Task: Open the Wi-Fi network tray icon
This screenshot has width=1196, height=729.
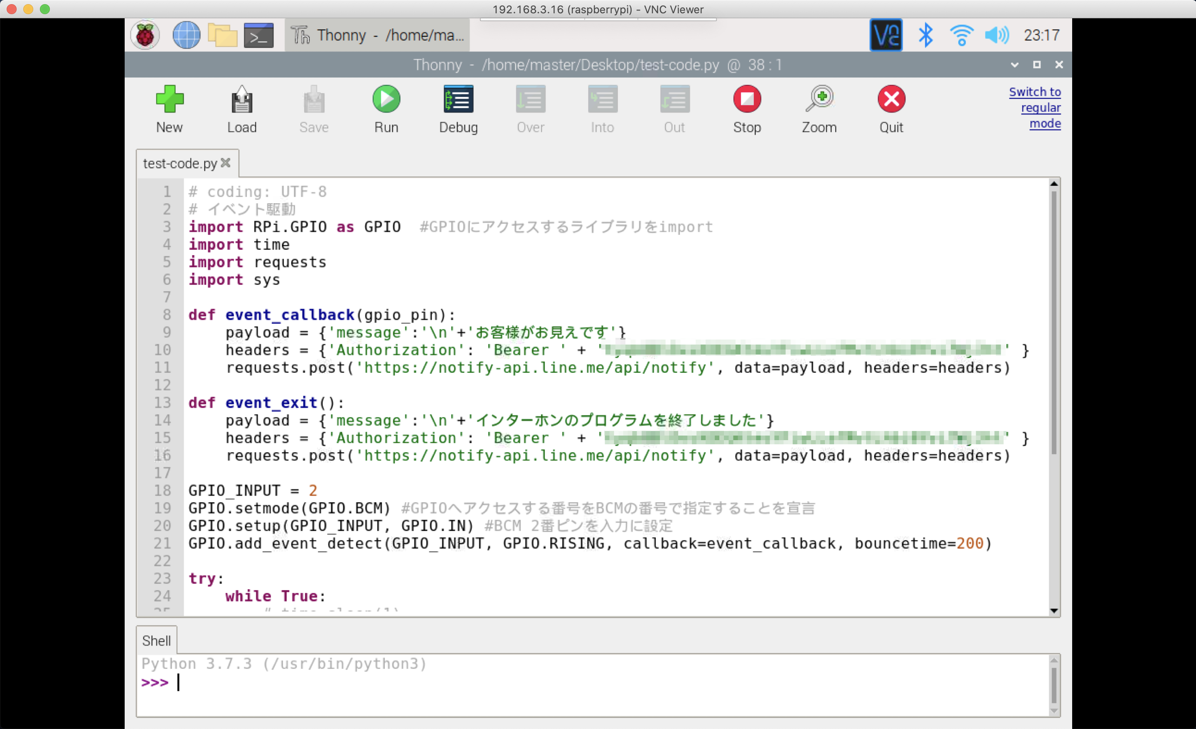Action: [961, 35]
